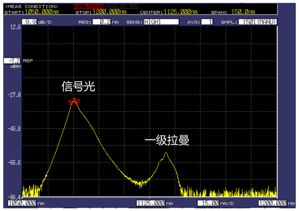Image resolution: width=299 pixels, height=211 pixels.
Task: Click the 一级拉曼 annotation label
Action: click(x=167, y=140)
